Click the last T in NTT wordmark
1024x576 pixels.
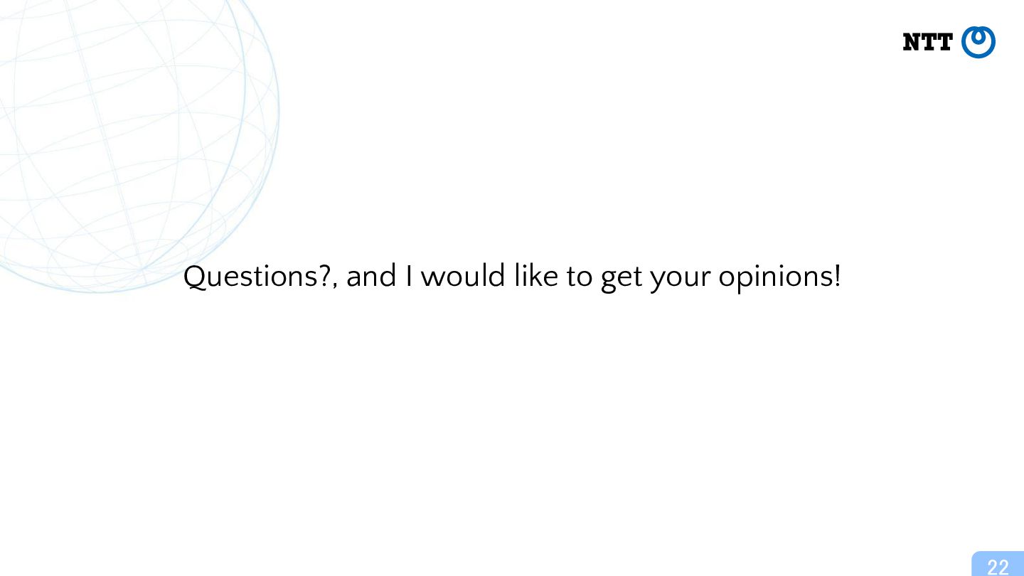point(944,42)
